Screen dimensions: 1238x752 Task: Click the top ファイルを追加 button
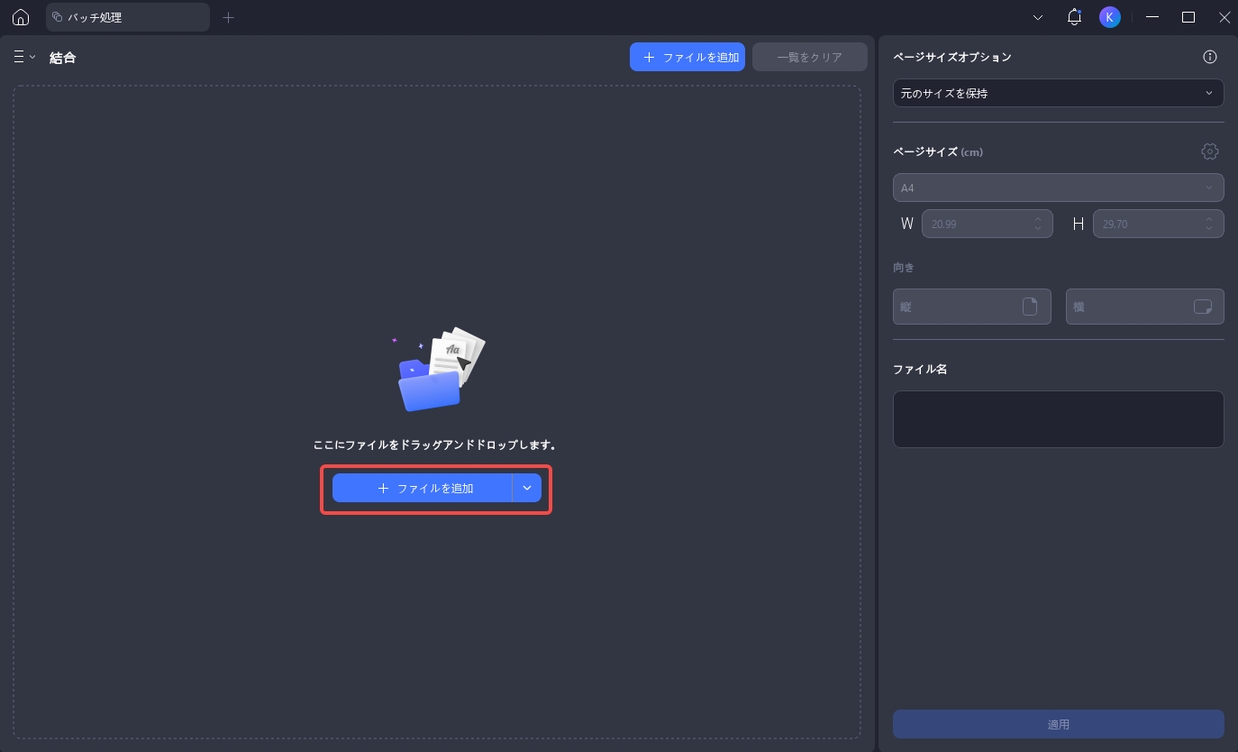click(687, 57)
